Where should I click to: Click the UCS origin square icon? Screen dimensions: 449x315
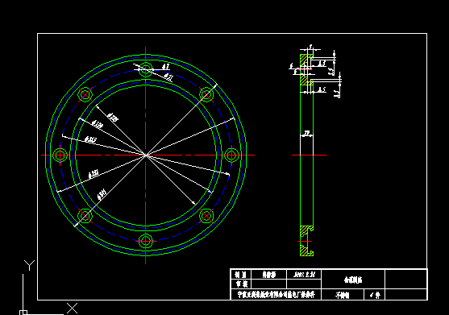coord(23,313)
